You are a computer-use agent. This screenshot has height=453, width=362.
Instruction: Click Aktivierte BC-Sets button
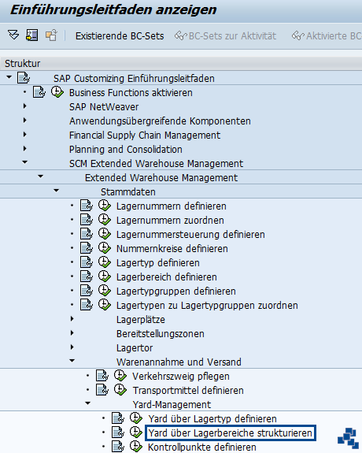(x=327, y=35)
